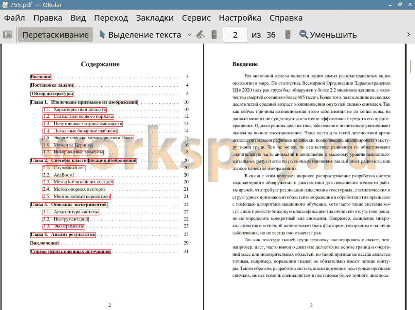Minimize the Okular window

click(x=390, y=5)
